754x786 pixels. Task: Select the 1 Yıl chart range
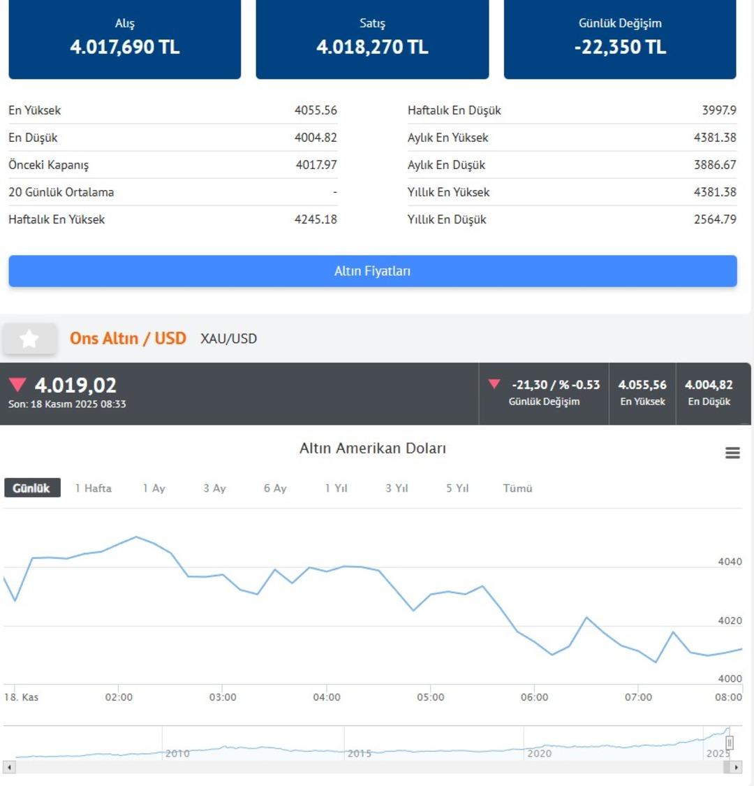[x=335, y=488]
